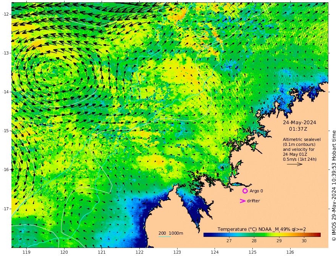Image resolution: width=336 pixels, height=259 pixels.
Task: Click latitude axis label -12
Action: click(6, 14)
